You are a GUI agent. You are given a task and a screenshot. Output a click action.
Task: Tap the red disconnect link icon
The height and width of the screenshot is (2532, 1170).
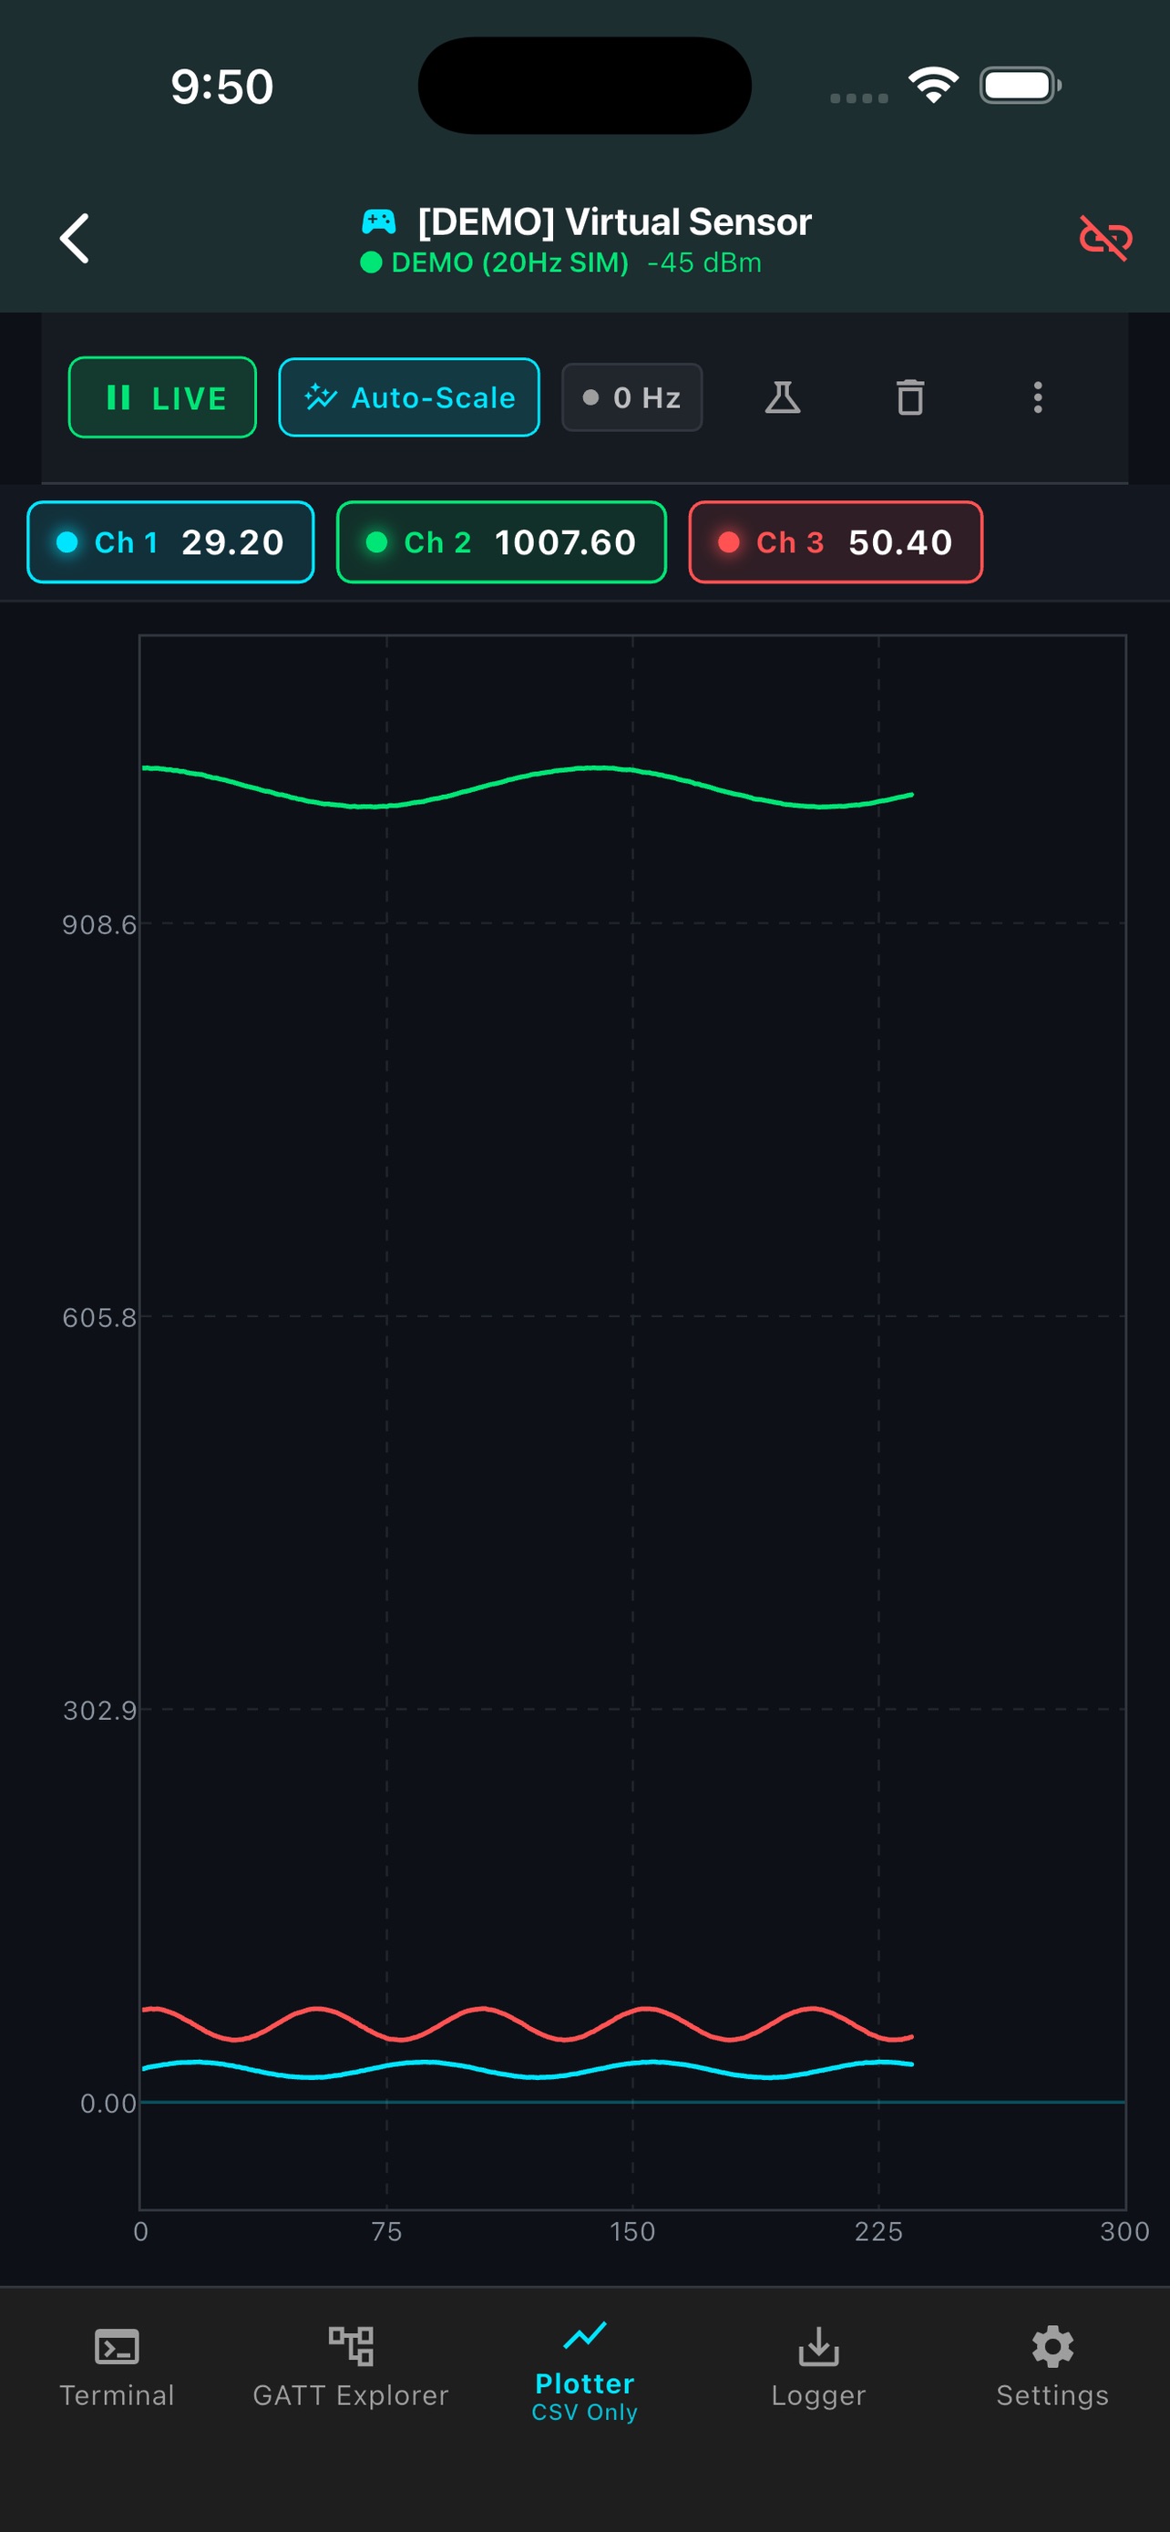1105,238
